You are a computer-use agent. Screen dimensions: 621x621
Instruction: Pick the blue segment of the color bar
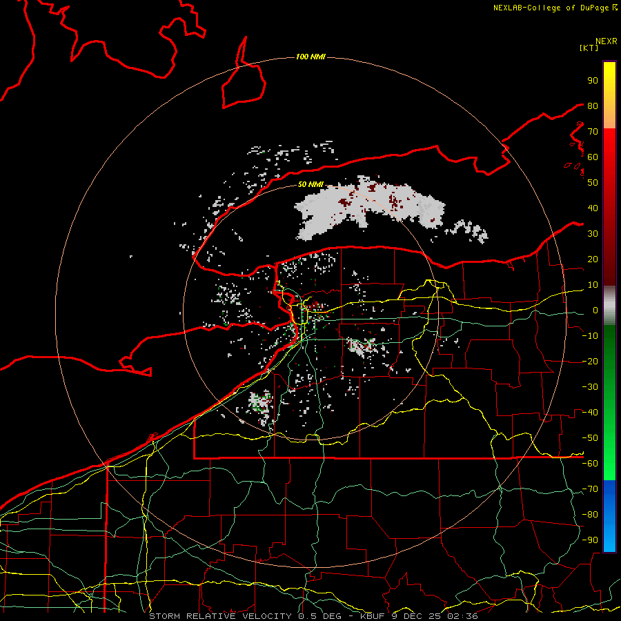tap(609, 516)
